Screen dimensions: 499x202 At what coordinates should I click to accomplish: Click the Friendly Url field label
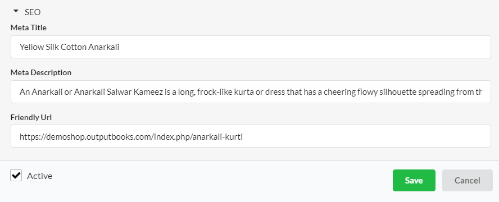tap(31, 117)
